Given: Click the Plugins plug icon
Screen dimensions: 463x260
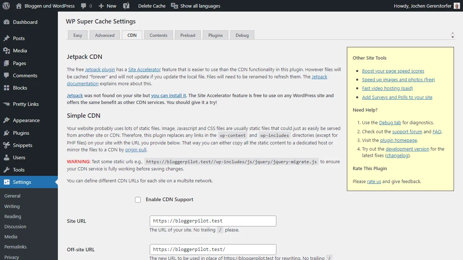Looking at the screenshot, I should click(7, 133).
